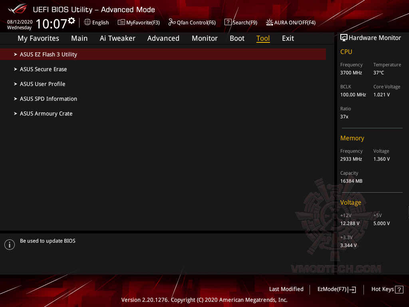Click the info icon in help panel

[10, 245]
